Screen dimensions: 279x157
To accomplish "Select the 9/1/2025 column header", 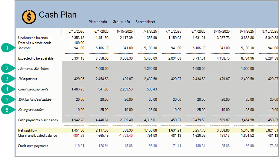I will click(247, 31).
